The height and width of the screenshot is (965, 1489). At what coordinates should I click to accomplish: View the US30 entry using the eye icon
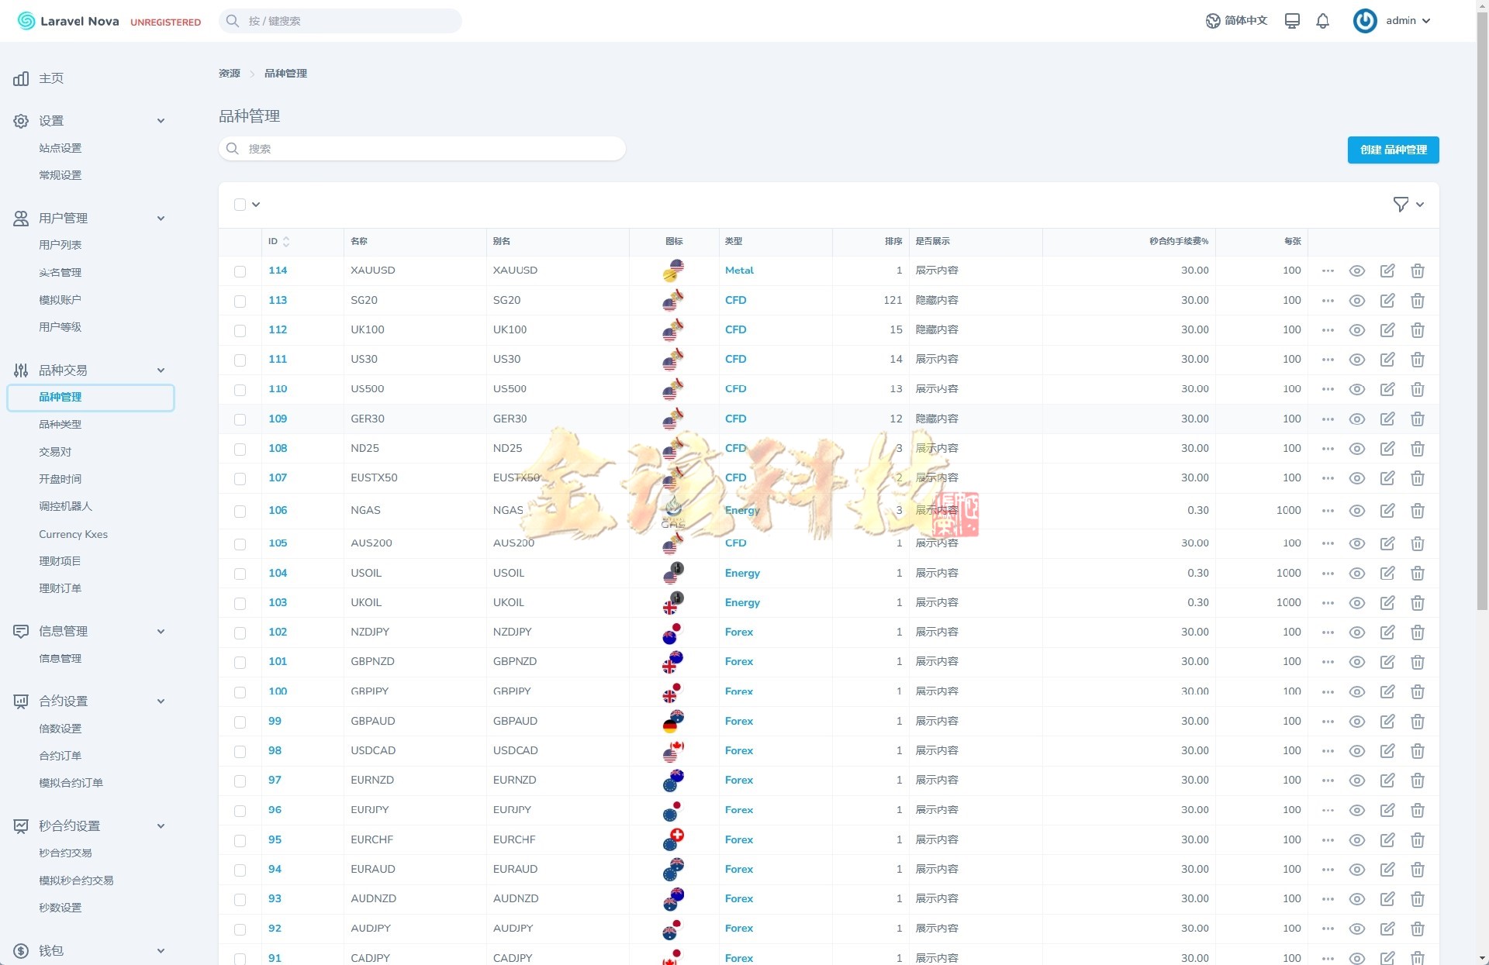coord(1356,360)
